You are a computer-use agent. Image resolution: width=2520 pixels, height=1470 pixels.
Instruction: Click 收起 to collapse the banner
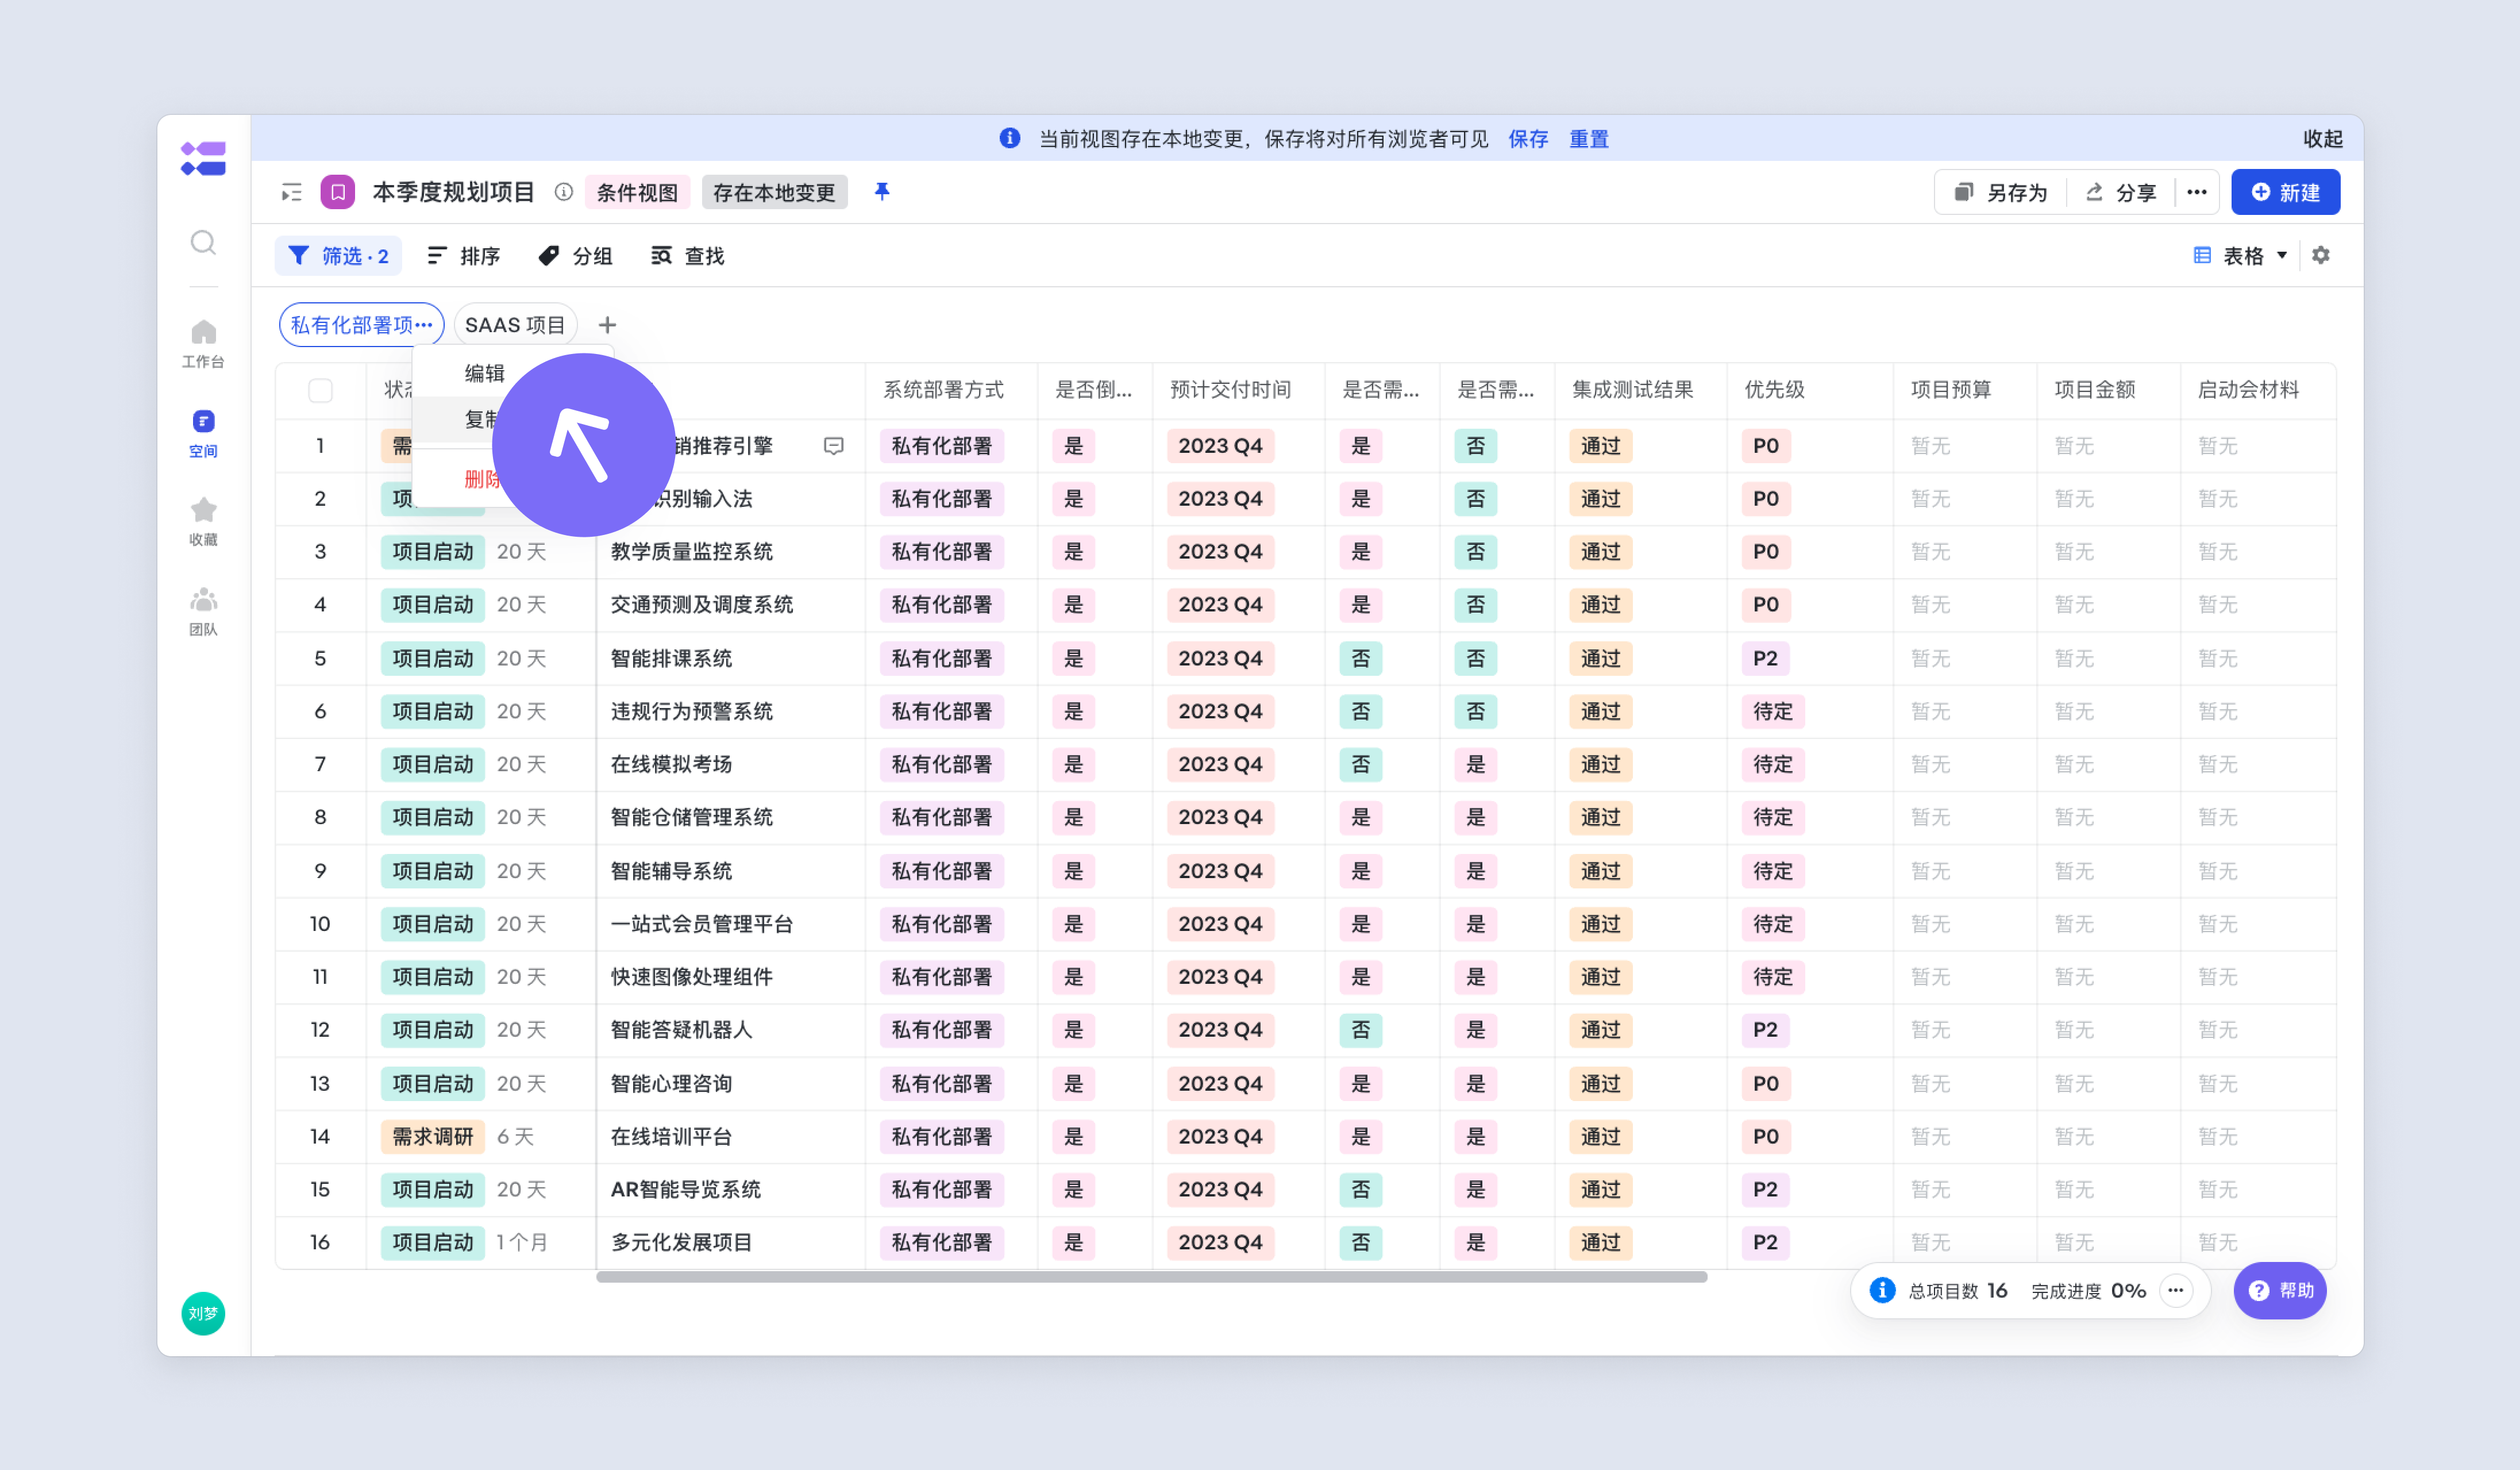point(2323,139)
